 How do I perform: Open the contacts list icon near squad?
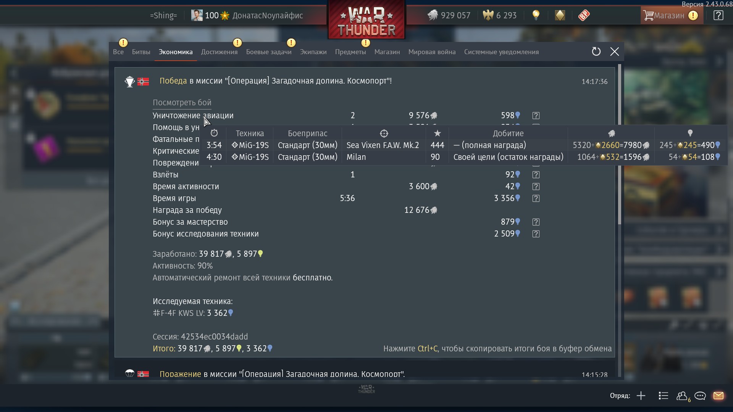664,396
